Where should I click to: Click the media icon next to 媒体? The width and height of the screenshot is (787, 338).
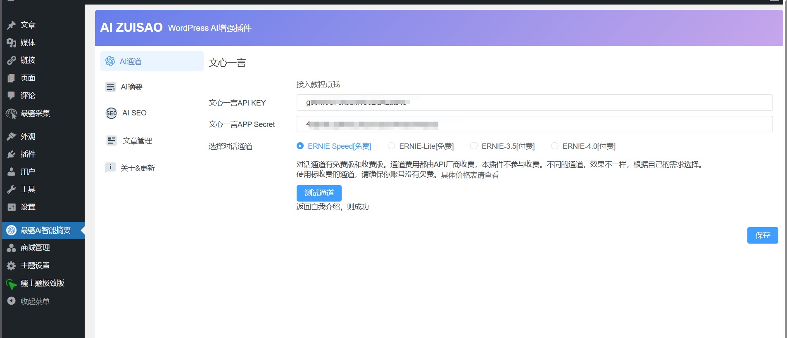(12, 43)
